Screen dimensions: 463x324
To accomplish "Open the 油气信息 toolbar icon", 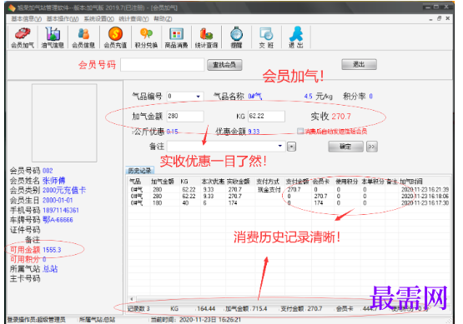I will 53,37.
